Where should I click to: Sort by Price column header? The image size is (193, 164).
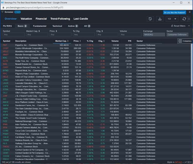(77, 41)
